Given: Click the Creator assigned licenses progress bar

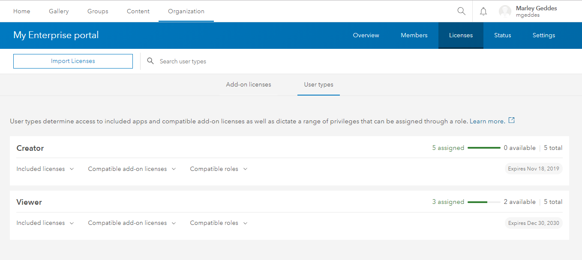Looking at the screenshot, I should tap(484, 147).
